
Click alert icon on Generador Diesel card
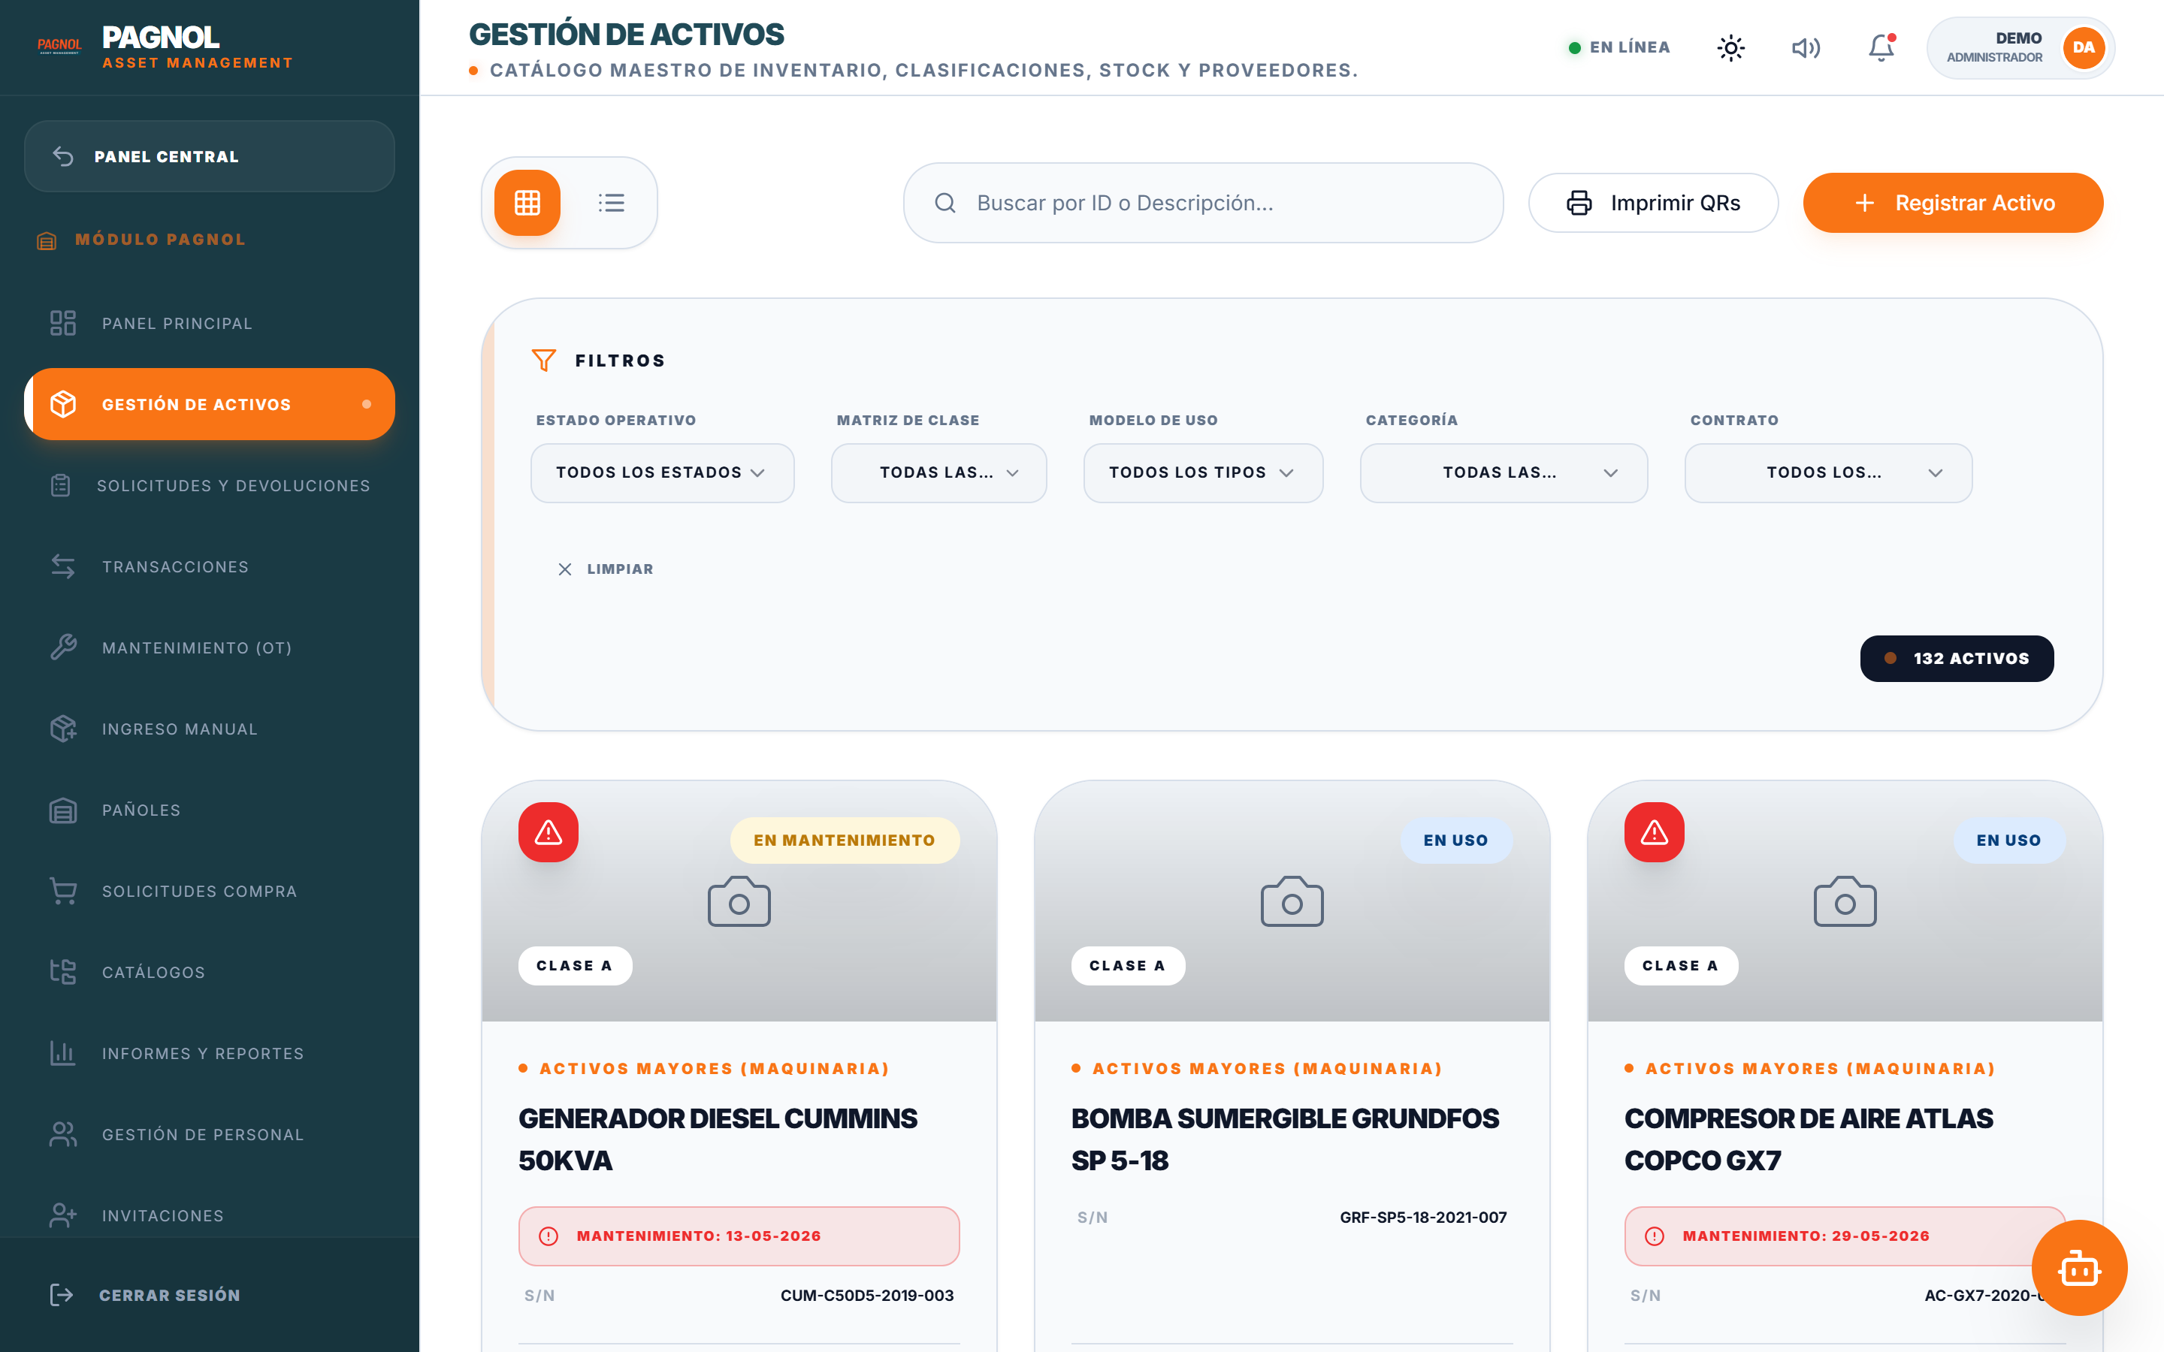[x=549, y=832]
